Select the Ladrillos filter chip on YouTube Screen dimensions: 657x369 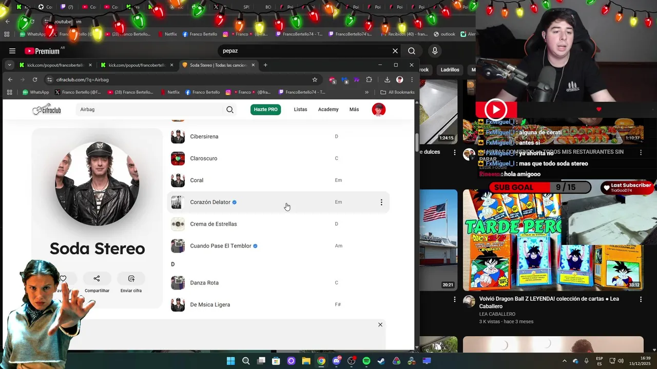click(450, 70)
